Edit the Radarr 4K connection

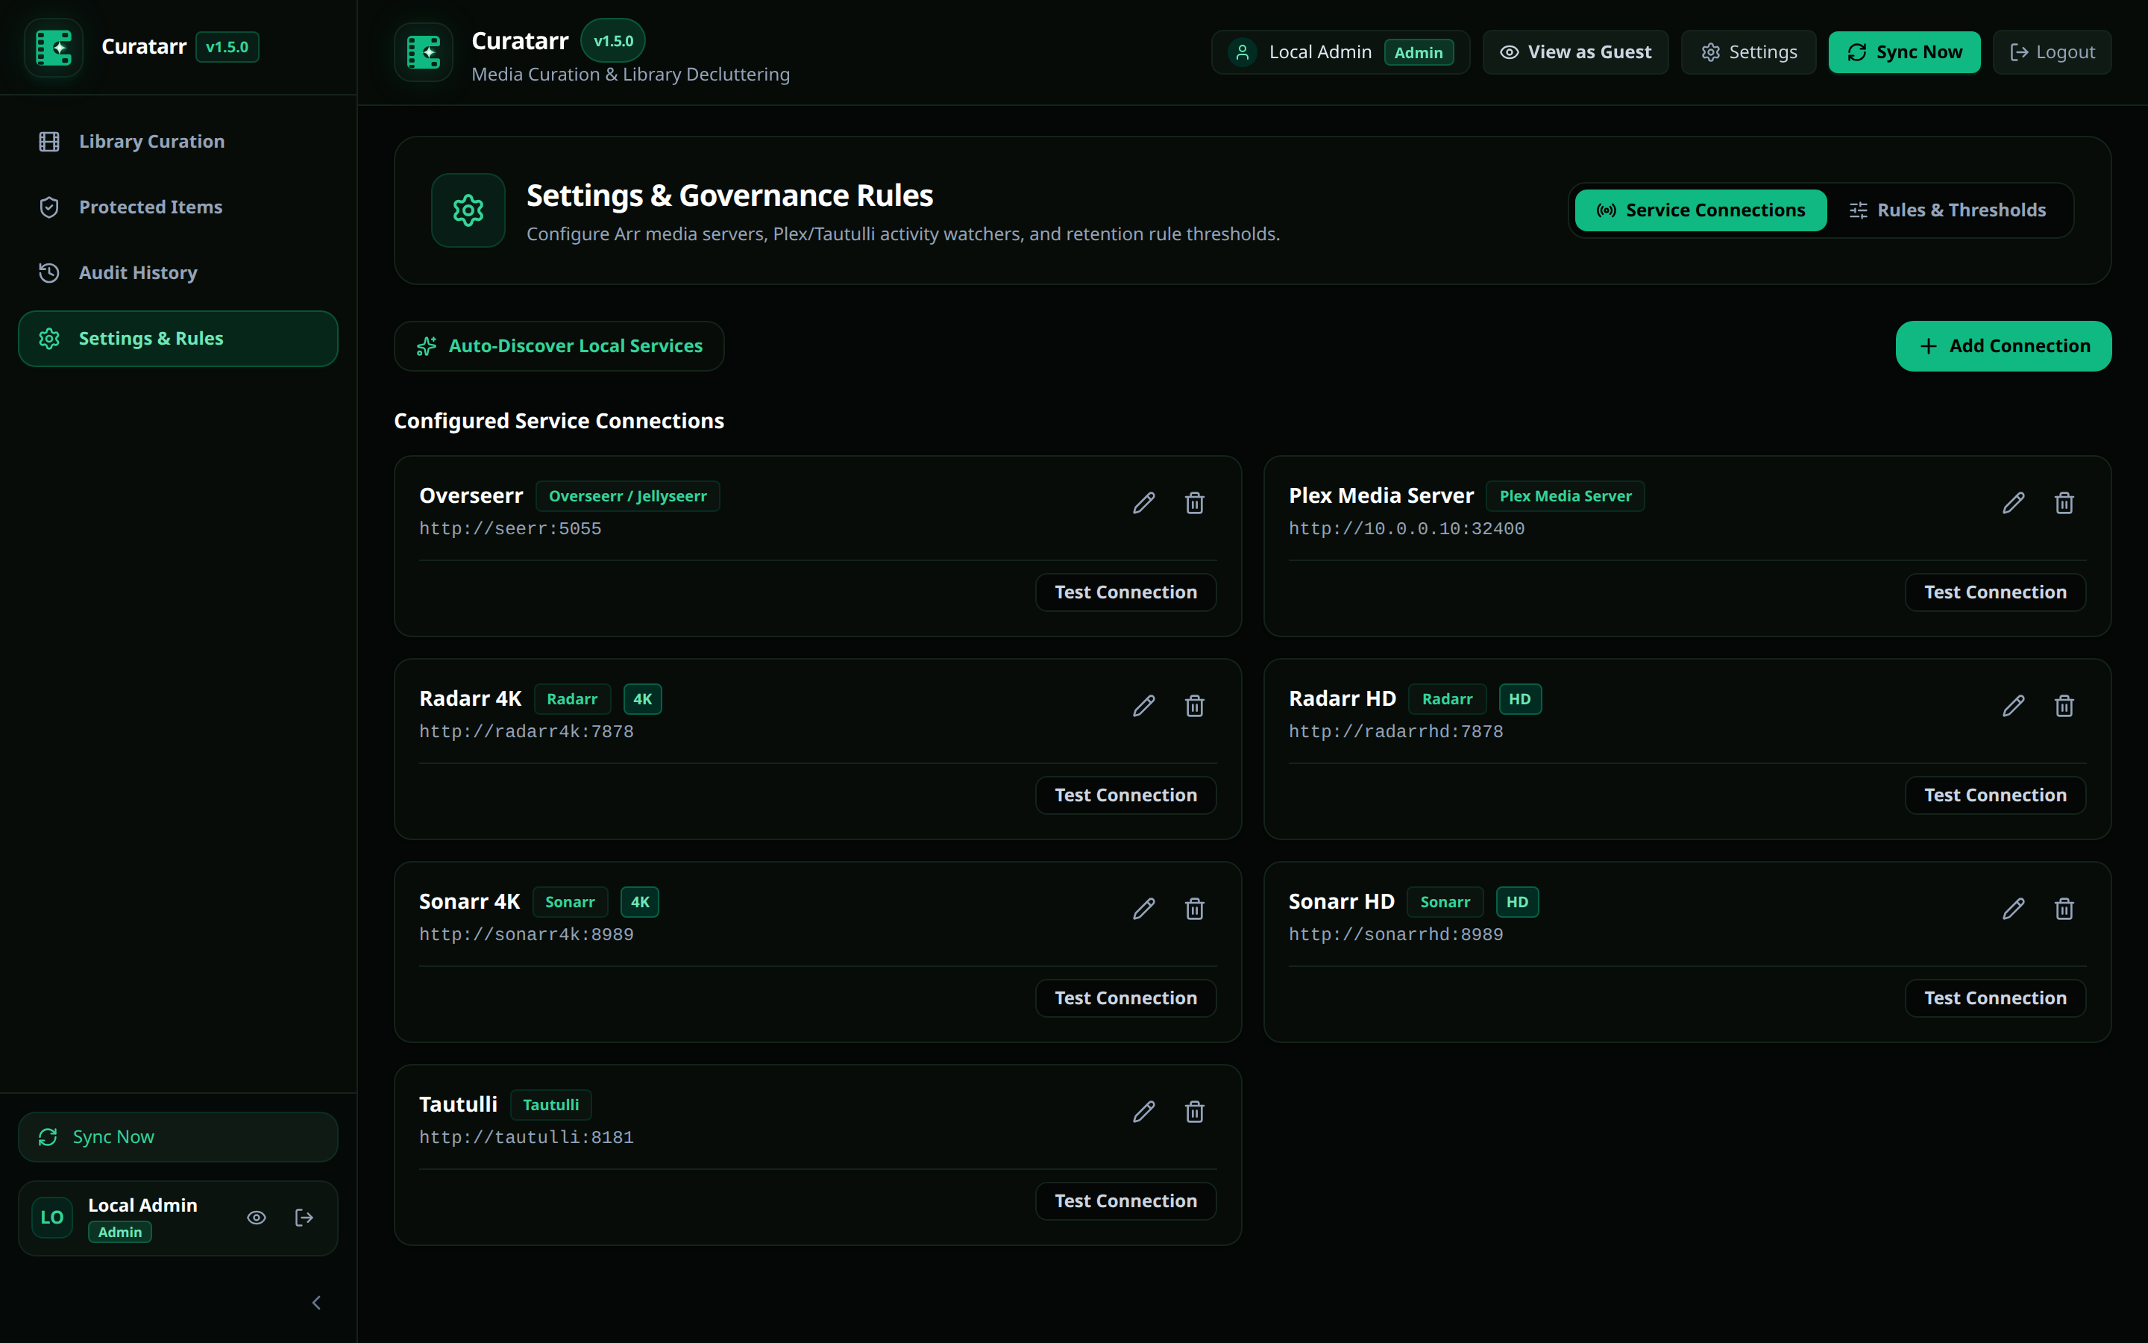click(x=1143, y=706)
